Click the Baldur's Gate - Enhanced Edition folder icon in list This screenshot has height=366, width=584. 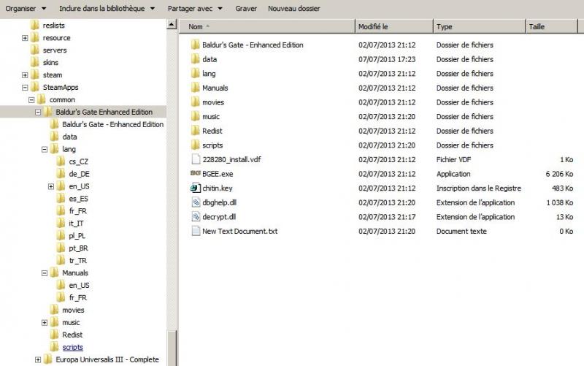coord(196,45)
